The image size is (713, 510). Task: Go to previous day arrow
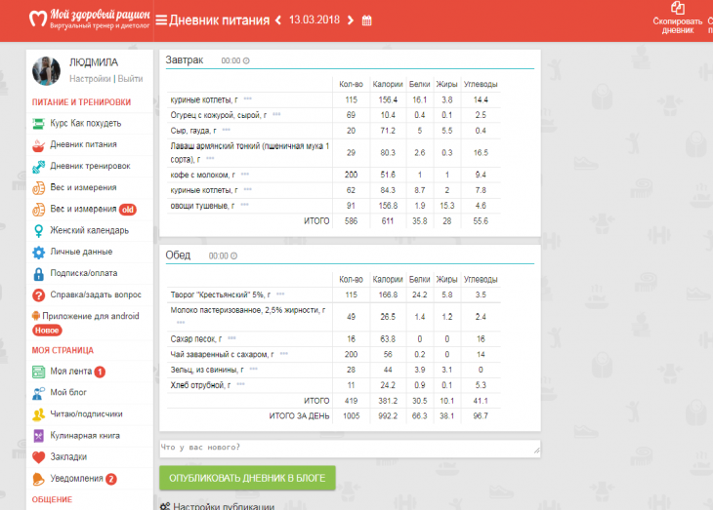[x=278, y=20]
